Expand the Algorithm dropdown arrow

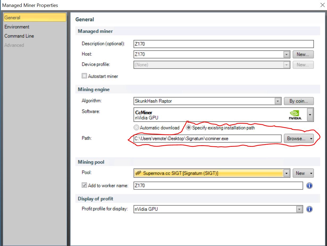(x=278, y=101)
